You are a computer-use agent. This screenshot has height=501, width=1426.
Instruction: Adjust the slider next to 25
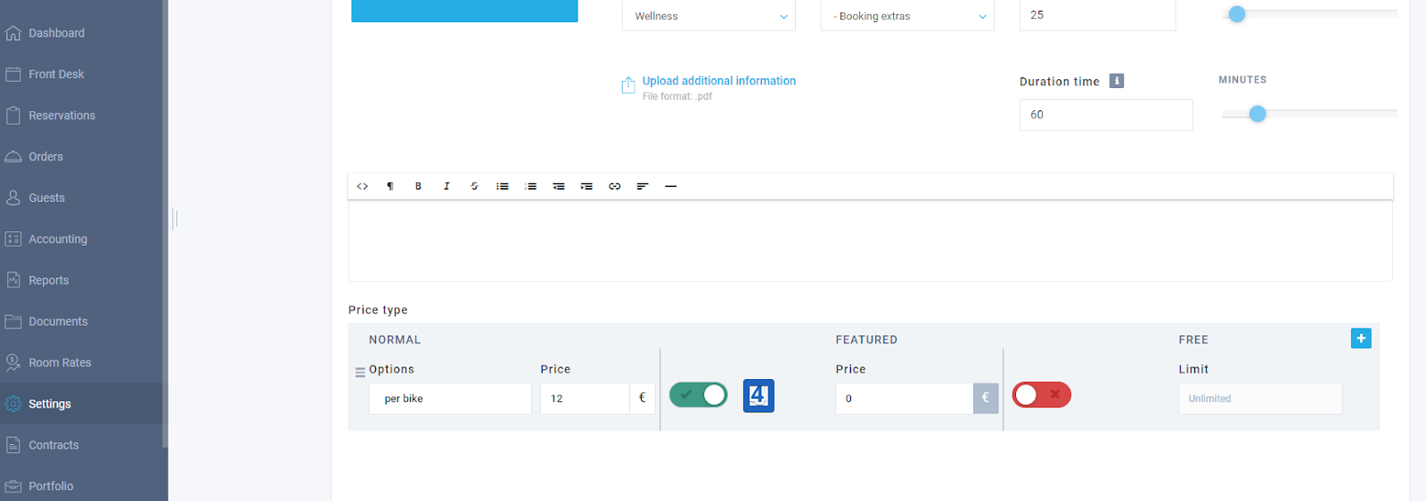point(1237,14)
